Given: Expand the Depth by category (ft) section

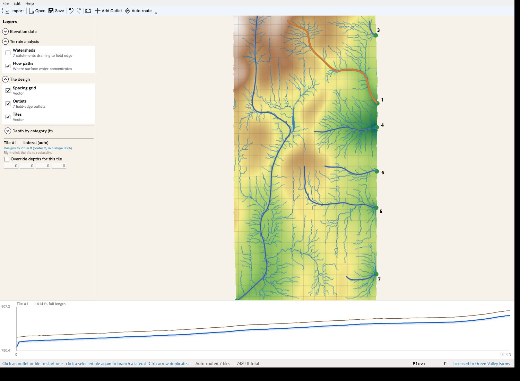Looking at the screenshot, I should coord(8,131).
